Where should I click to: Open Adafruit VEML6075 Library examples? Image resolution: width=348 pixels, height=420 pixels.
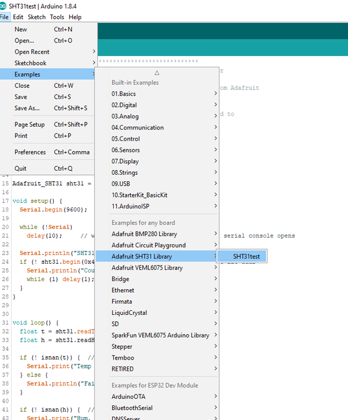[157, 268]
